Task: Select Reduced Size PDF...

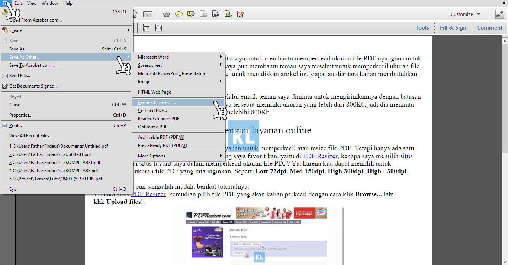Action: tap(179, 102)
